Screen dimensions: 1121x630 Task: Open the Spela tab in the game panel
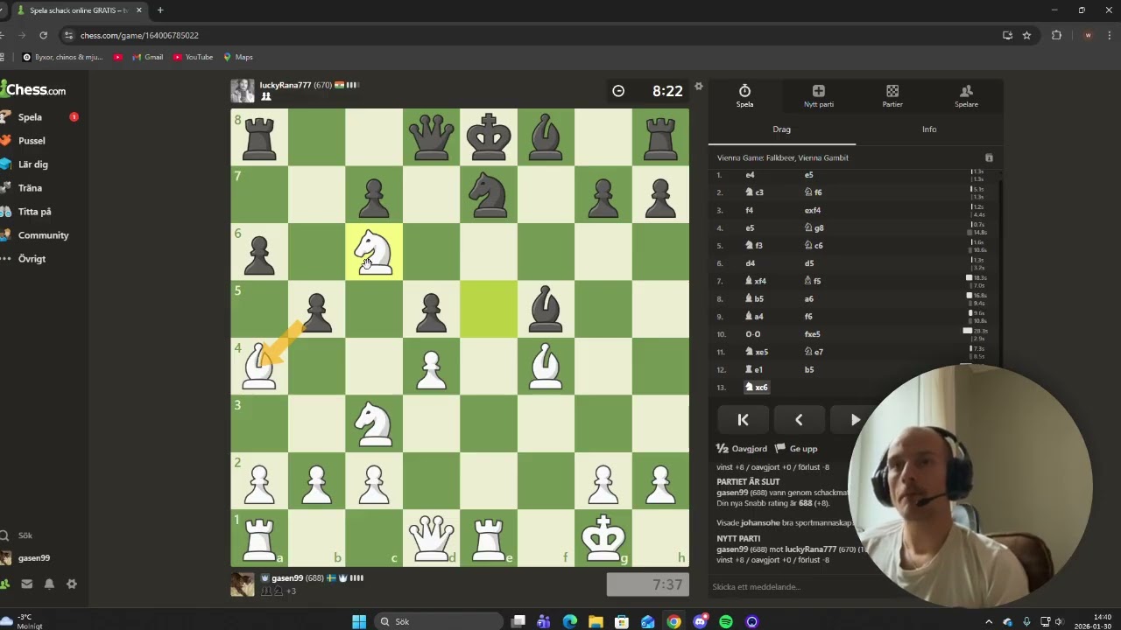tap(744, 96)
